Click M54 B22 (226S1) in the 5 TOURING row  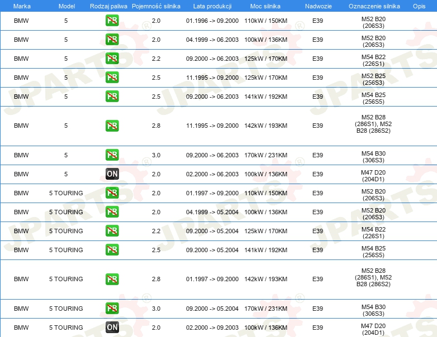coord(373,233)
